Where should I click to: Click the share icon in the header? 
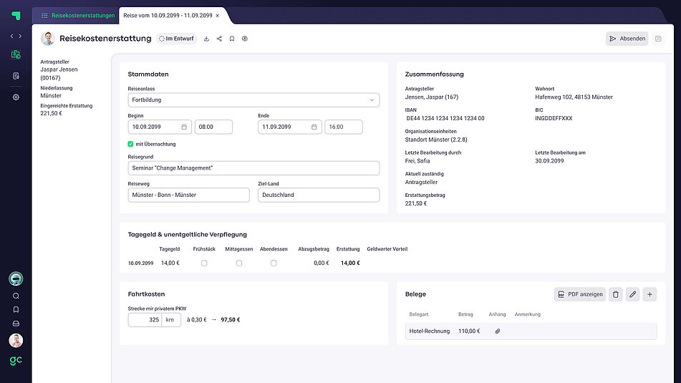point(219,39)
